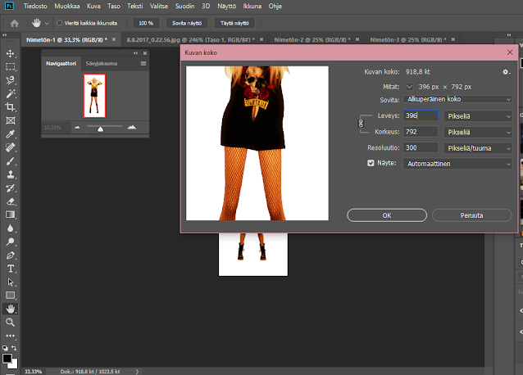Select the Magic Wand tool
Image resolution: width=523 pixels, height=375 pixels.
pos(11,93)
